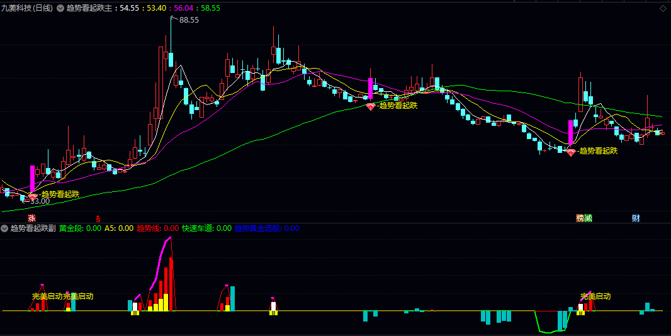The height and width of the screenshot is (336, 671).
Task: Click the diamond icon at top-right corner
Action: (x=664, y=8)
